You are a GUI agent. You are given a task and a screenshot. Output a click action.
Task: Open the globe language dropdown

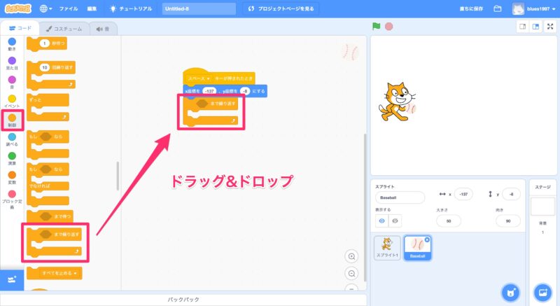click(47, 9)
